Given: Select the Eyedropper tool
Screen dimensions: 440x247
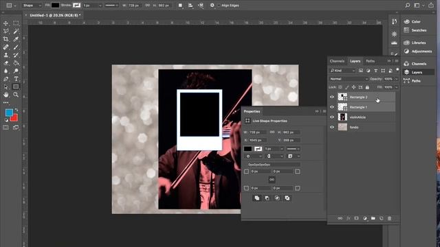Looking at the screenshot, I should coord(16,39).
